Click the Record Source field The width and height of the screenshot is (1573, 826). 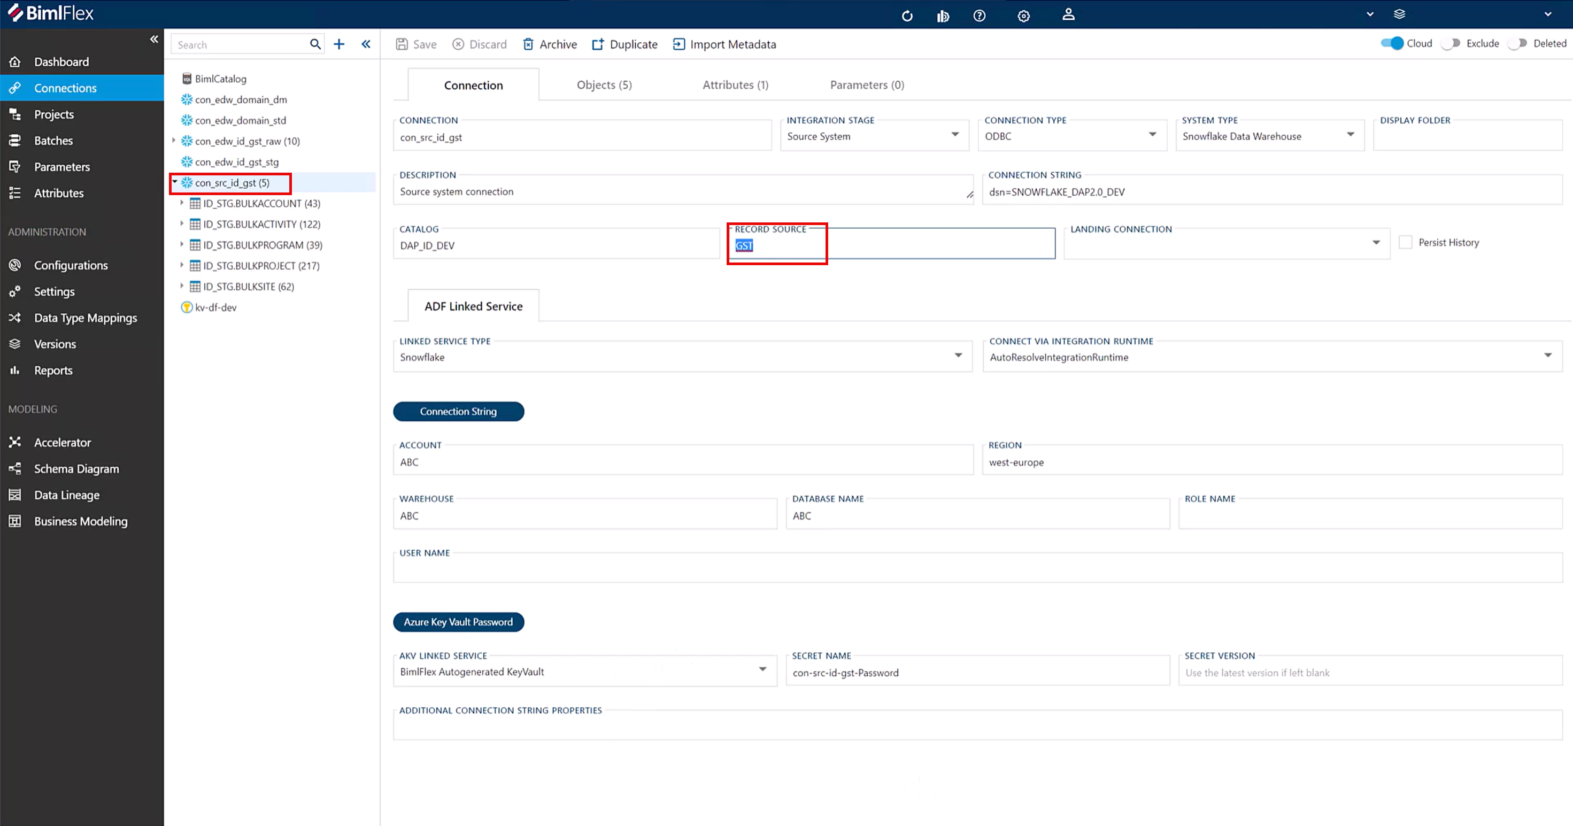pyautogui.click(x=891, y=244)
